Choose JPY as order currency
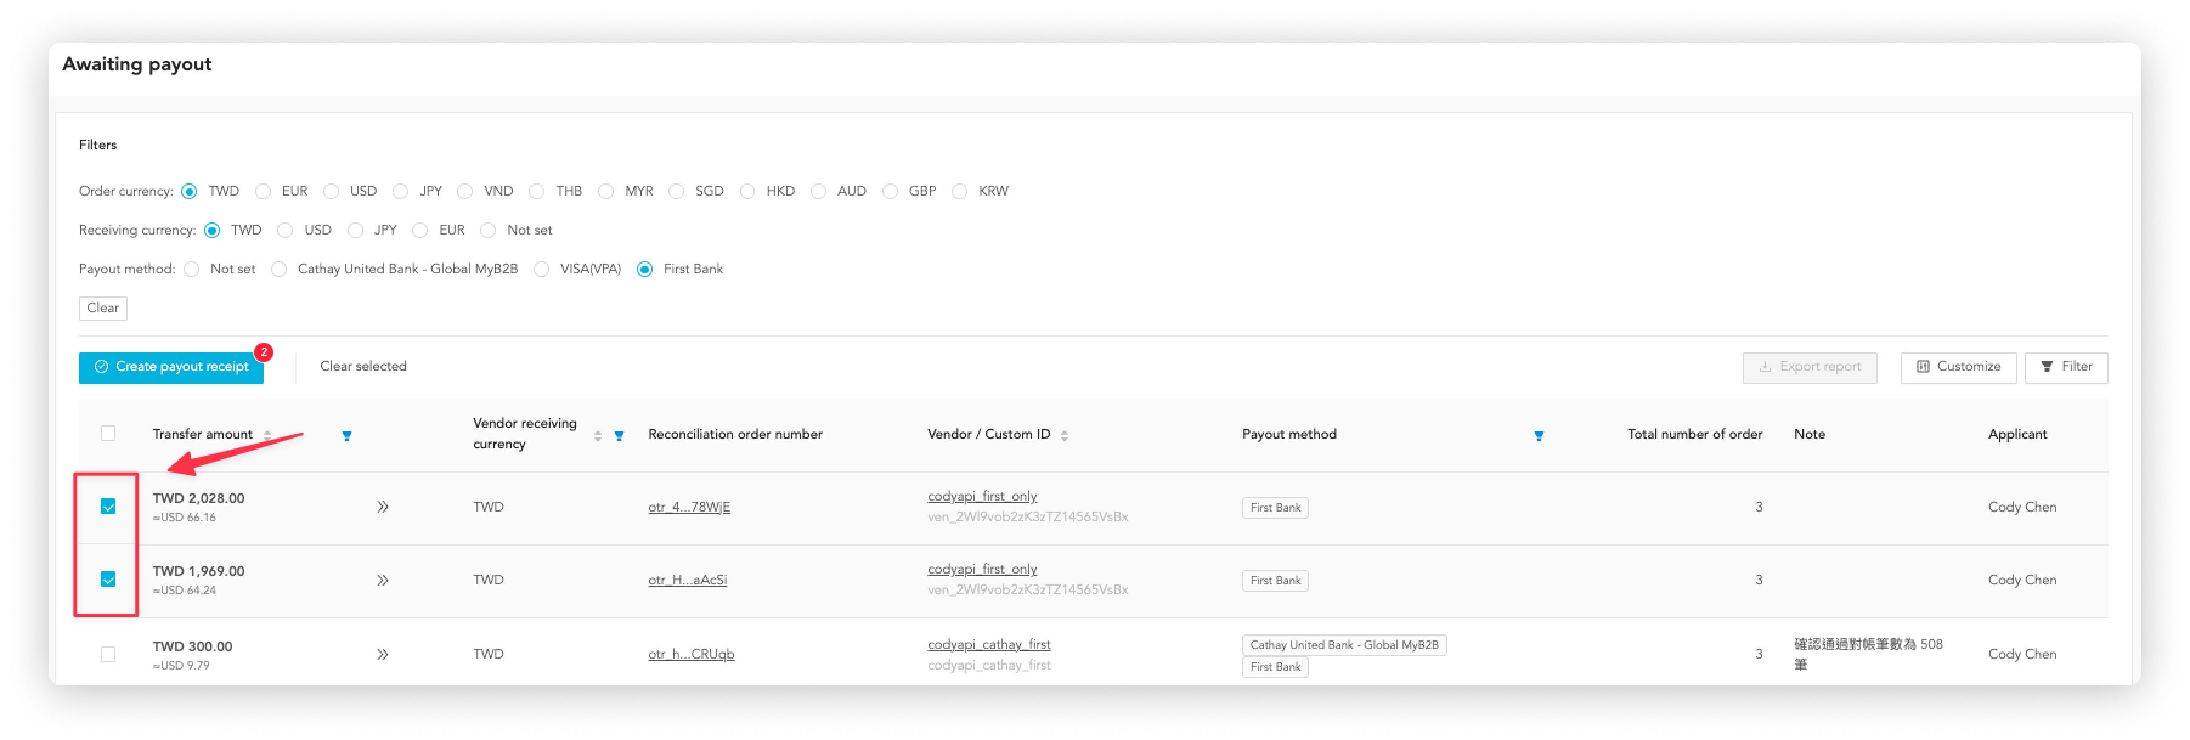Screen dimensions: 2190x740 click(x=400, y=192)
